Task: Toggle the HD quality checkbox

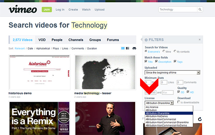Action: 188,92
